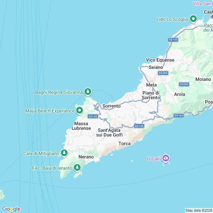Click the Cala di Mitigliano text label
This screenshot has height=213, width=213.
point(41,154)
